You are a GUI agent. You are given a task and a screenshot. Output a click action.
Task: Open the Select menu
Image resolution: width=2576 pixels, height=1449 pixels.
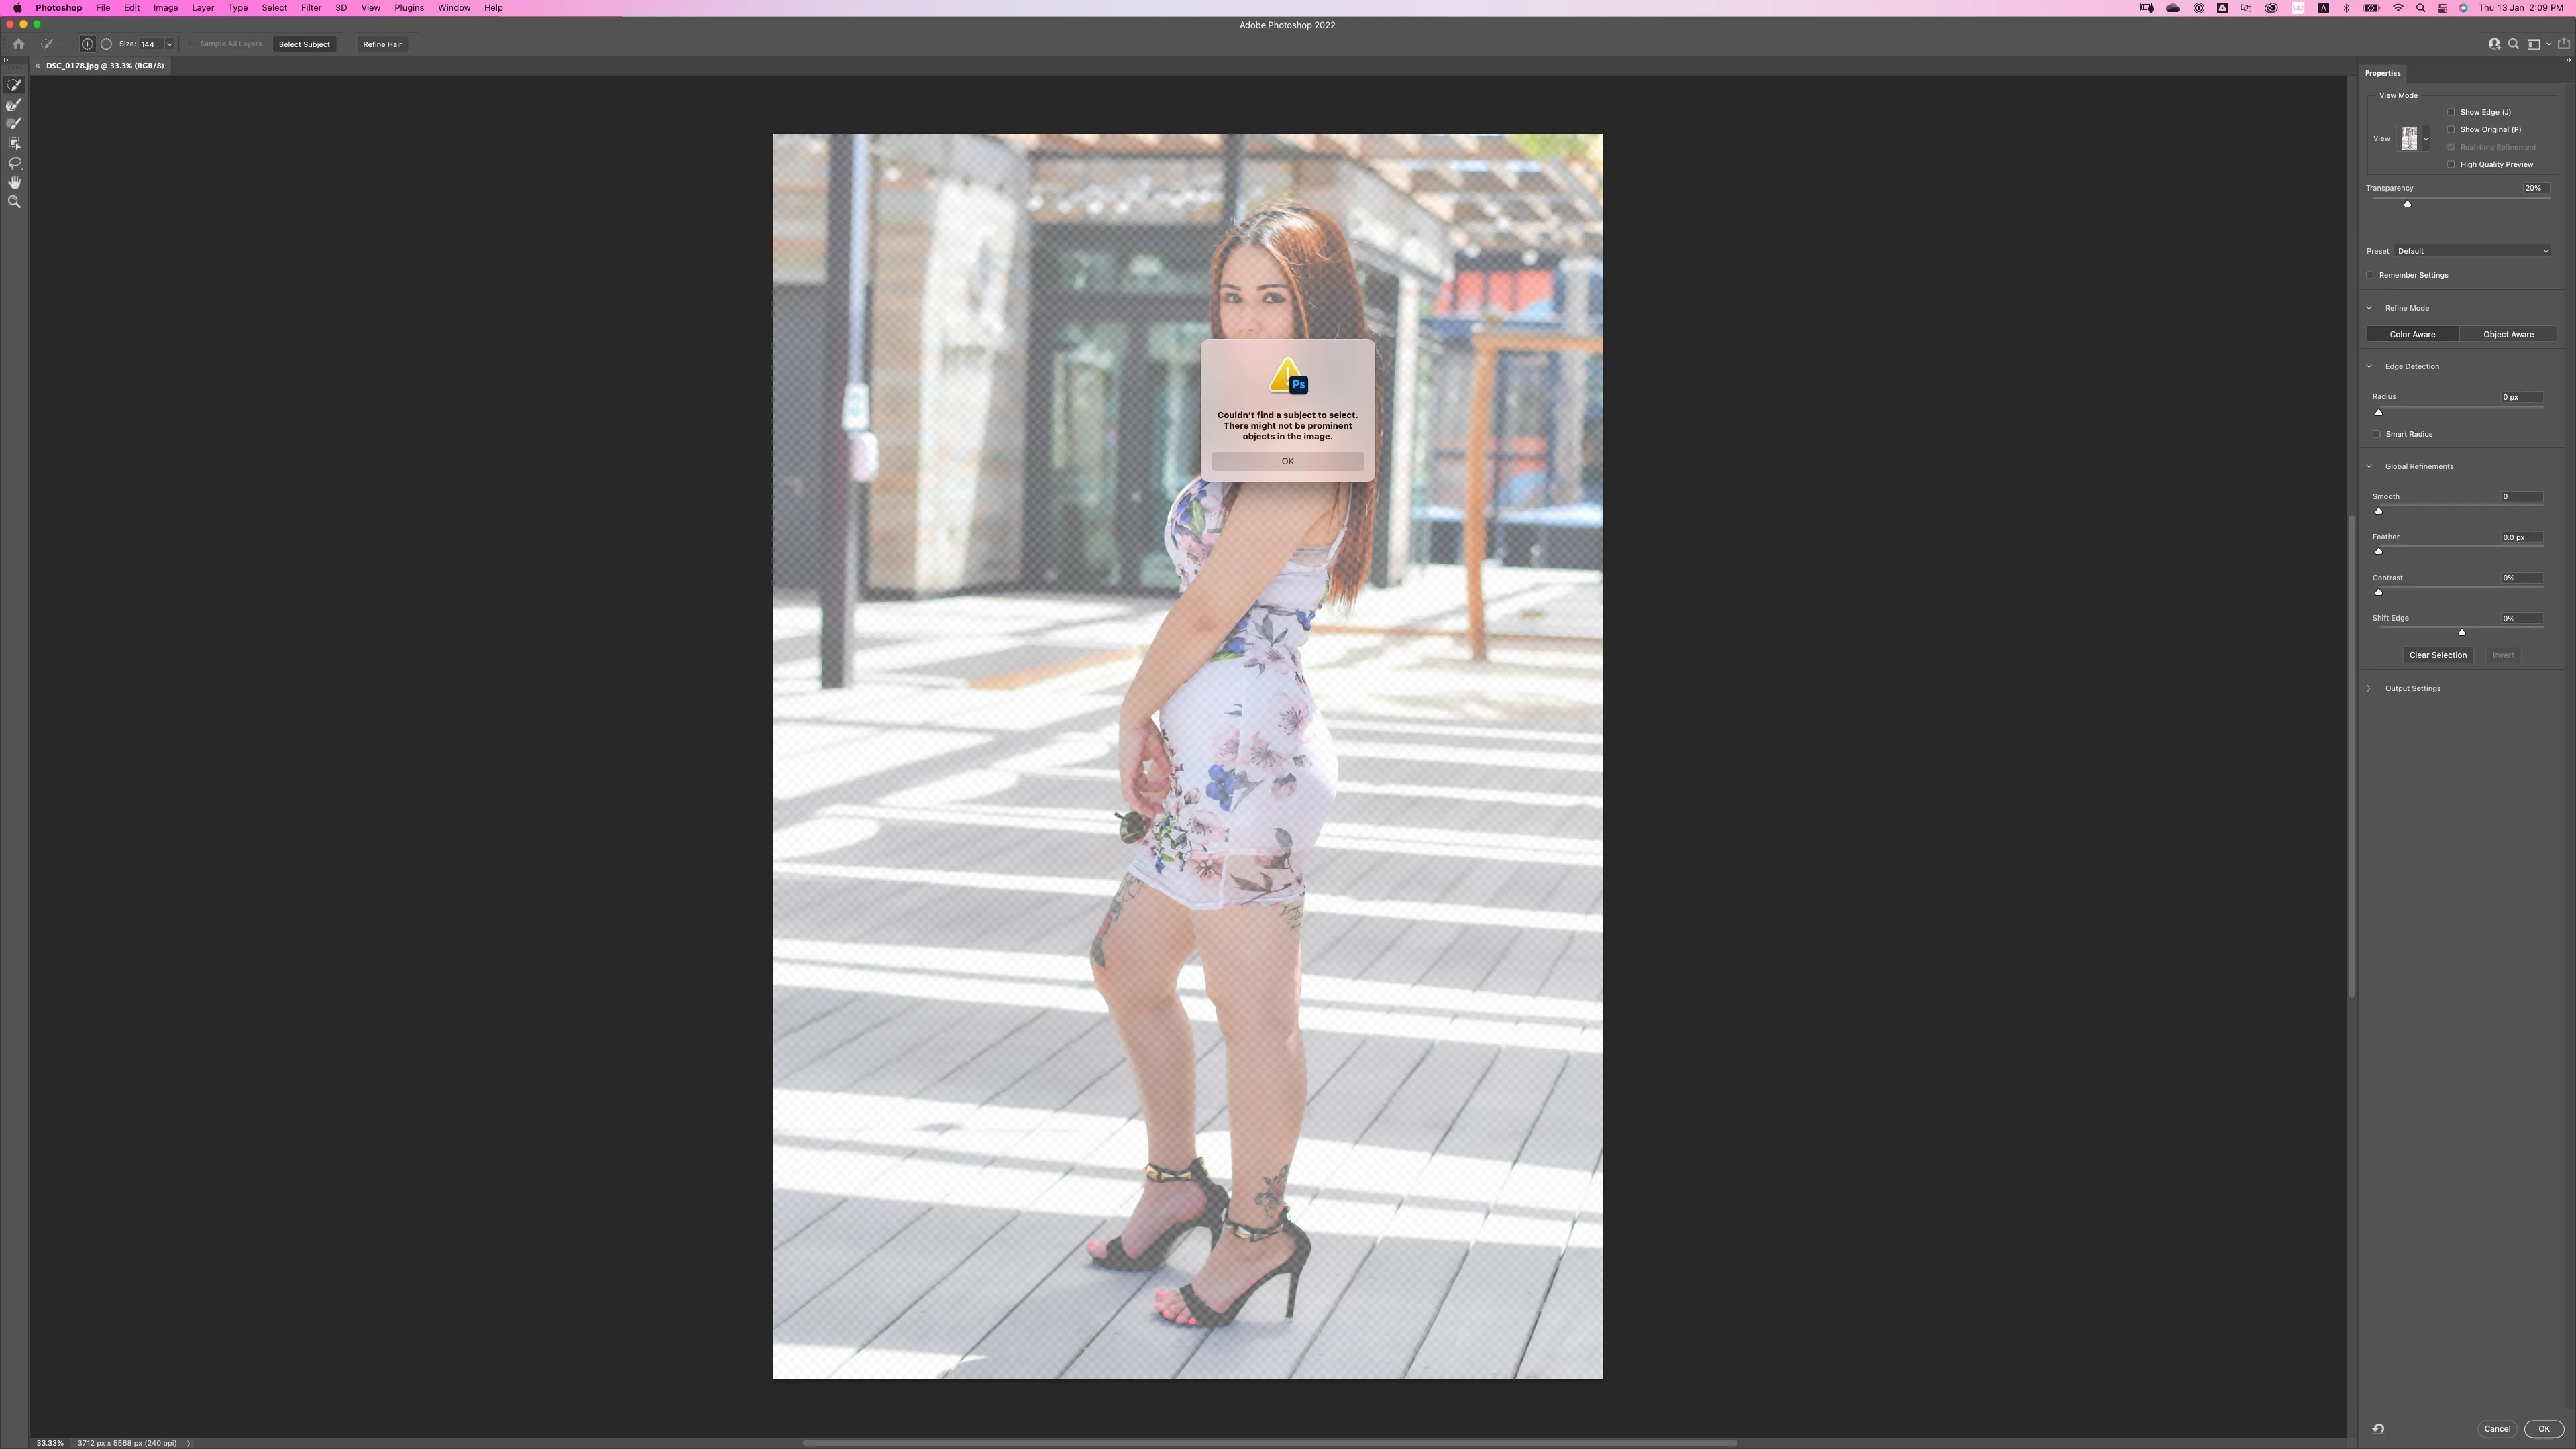tap(273, 8)
